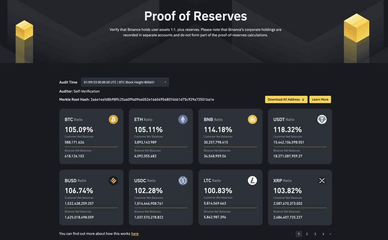The width and height of the screenshot is (388, 240).
Task: Open the Audit Time dropdown
Action: click(x=125, y=82)
